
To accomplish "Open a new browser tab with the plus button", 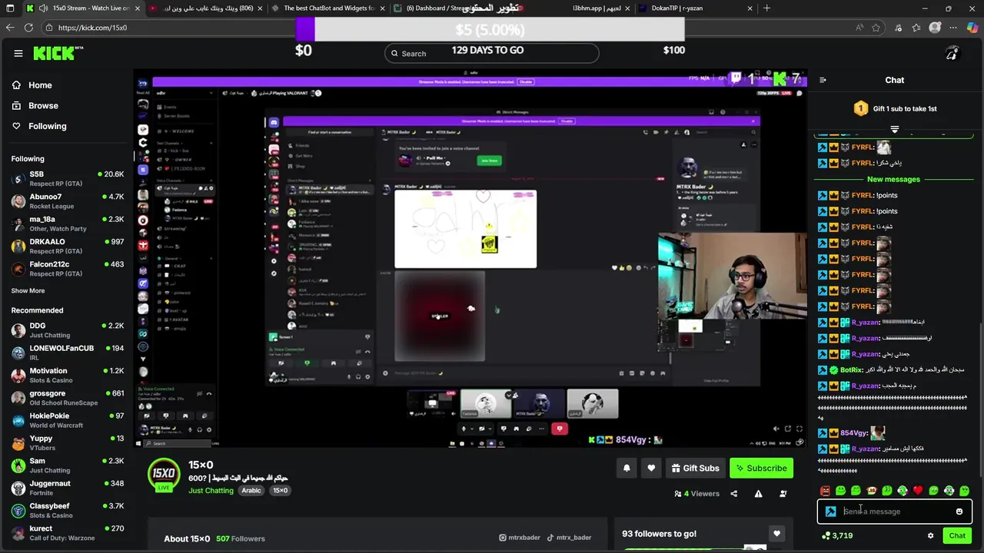I will coord(766,8).
